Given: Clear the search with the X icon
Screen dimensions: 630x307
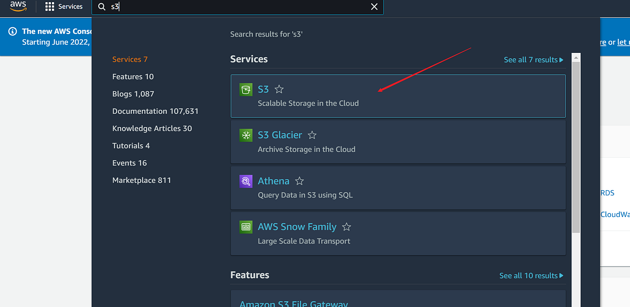Looking at the screenshot, I should click(374, 7).
